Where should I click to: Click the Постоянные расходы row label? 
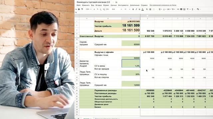click(x=106, y=93)
